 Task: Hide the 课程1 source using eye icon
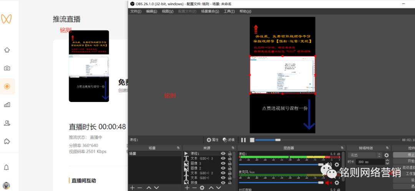223,153
